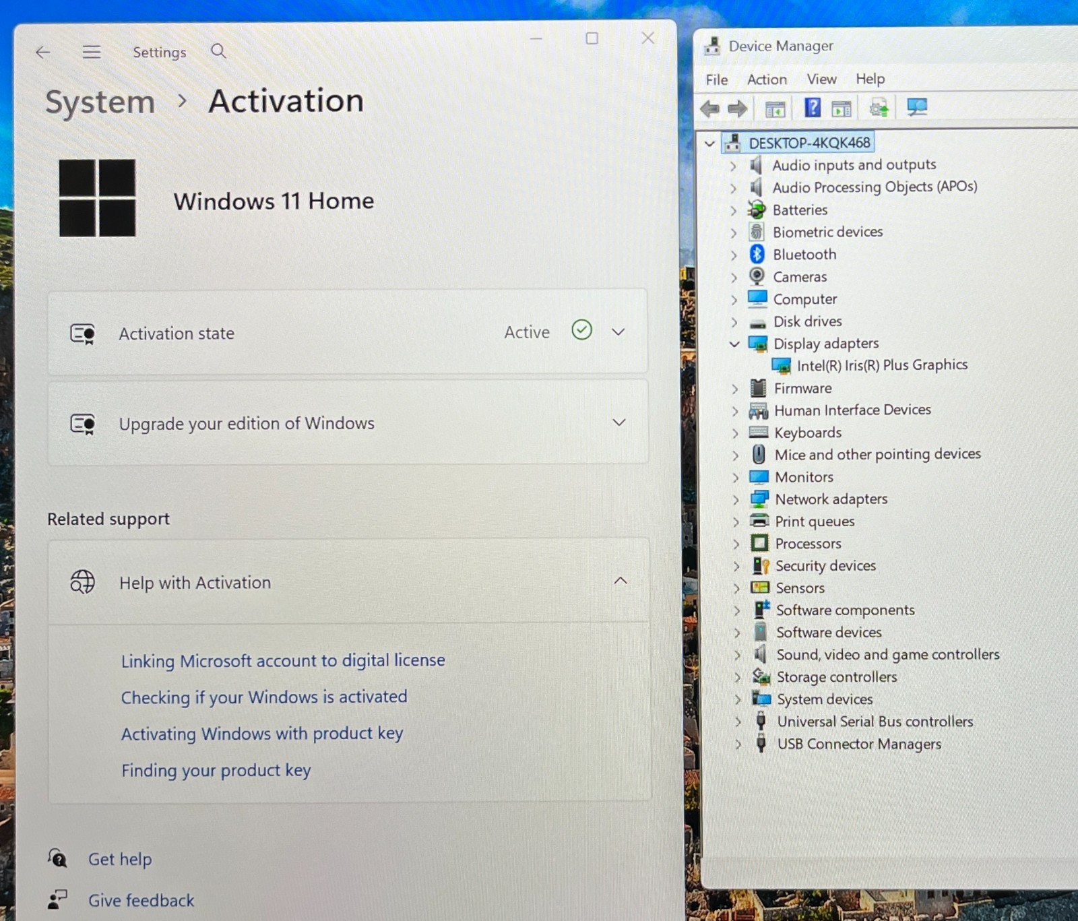Viewport: 1078px width, 921px height.
Task: Expand the Activation state section
Action: [619, 332]
